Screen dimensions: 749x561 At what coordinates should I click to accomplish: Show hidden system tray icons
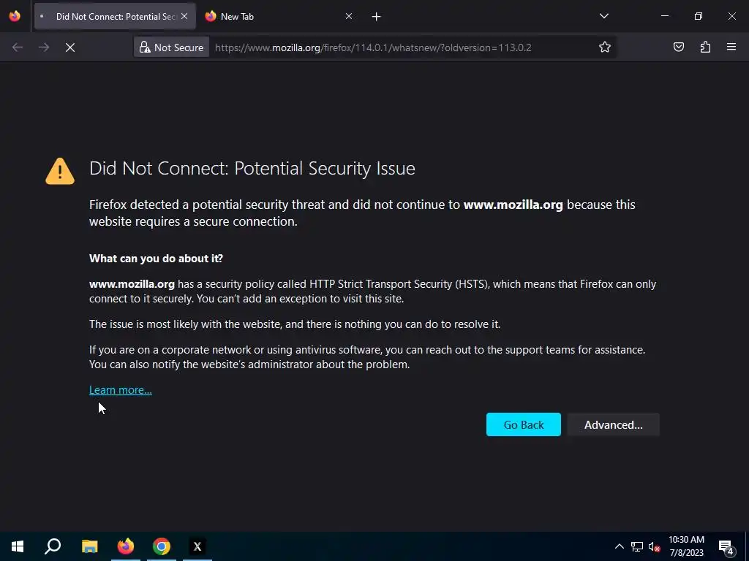(x=619, y=546)
